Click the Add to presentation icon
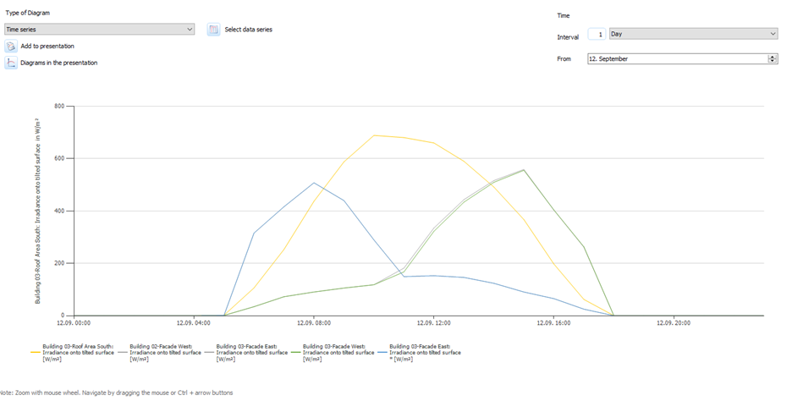This screenshot has height=401, width=792. pyautogui.click(x=11, y=47)
